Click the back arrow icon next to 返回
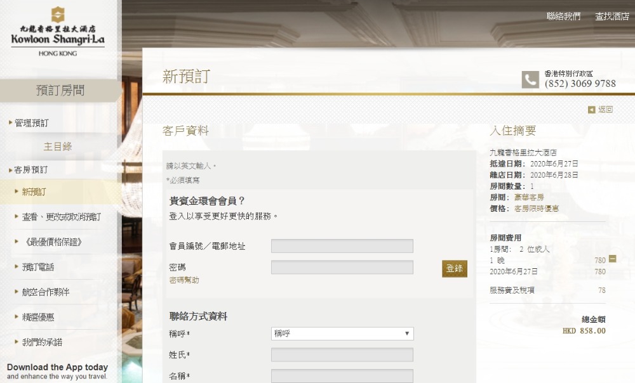The width and height of the screenshot is (635, 383). (x=592, y=110)
